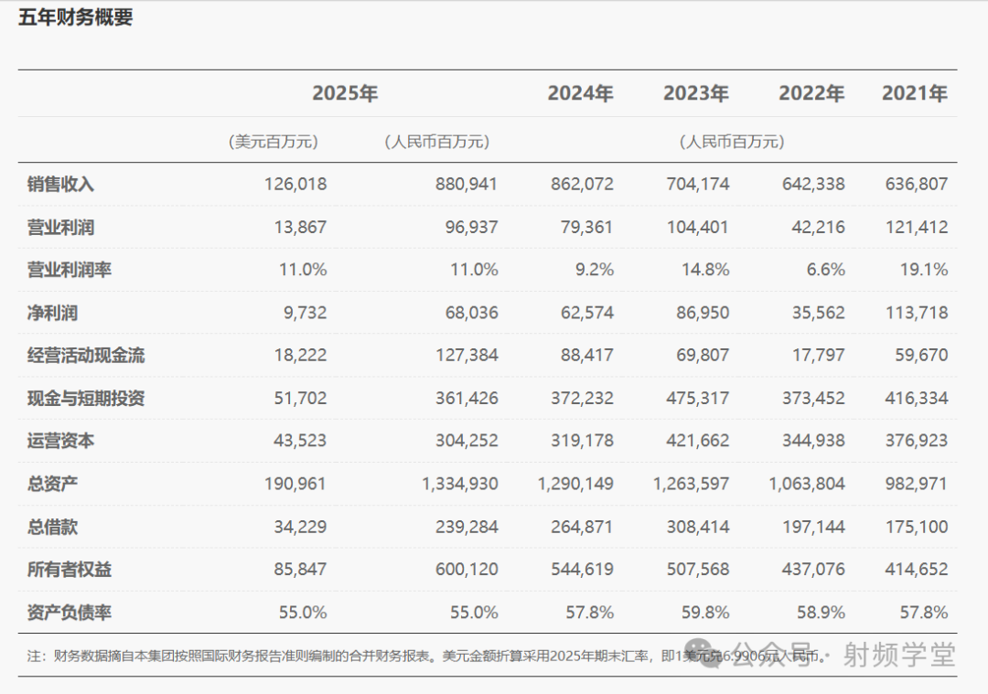Image resolution: width=988 pixels, height=694 pixels.
Task: Select the cash value 416,334
Action: point(917,398)
